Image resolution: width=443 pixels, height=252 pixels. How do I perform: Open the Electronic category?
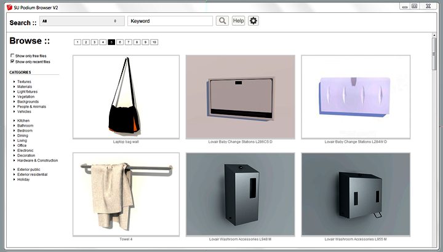click(25, 151)
